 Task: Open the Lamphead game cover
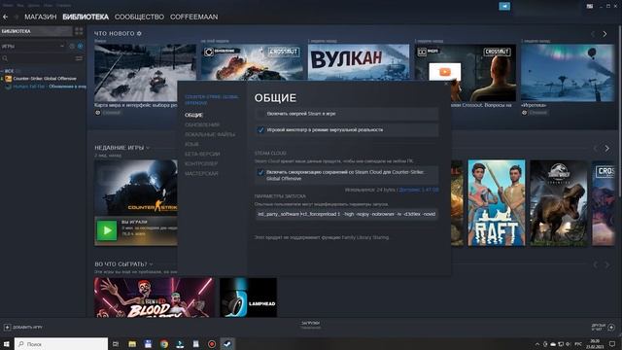(x=249, y=297)
